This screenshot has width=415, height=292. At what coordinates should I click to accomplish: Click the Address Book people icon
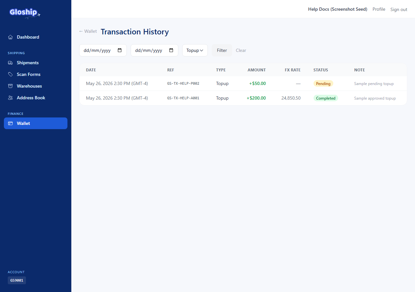[x=10, y=98]
